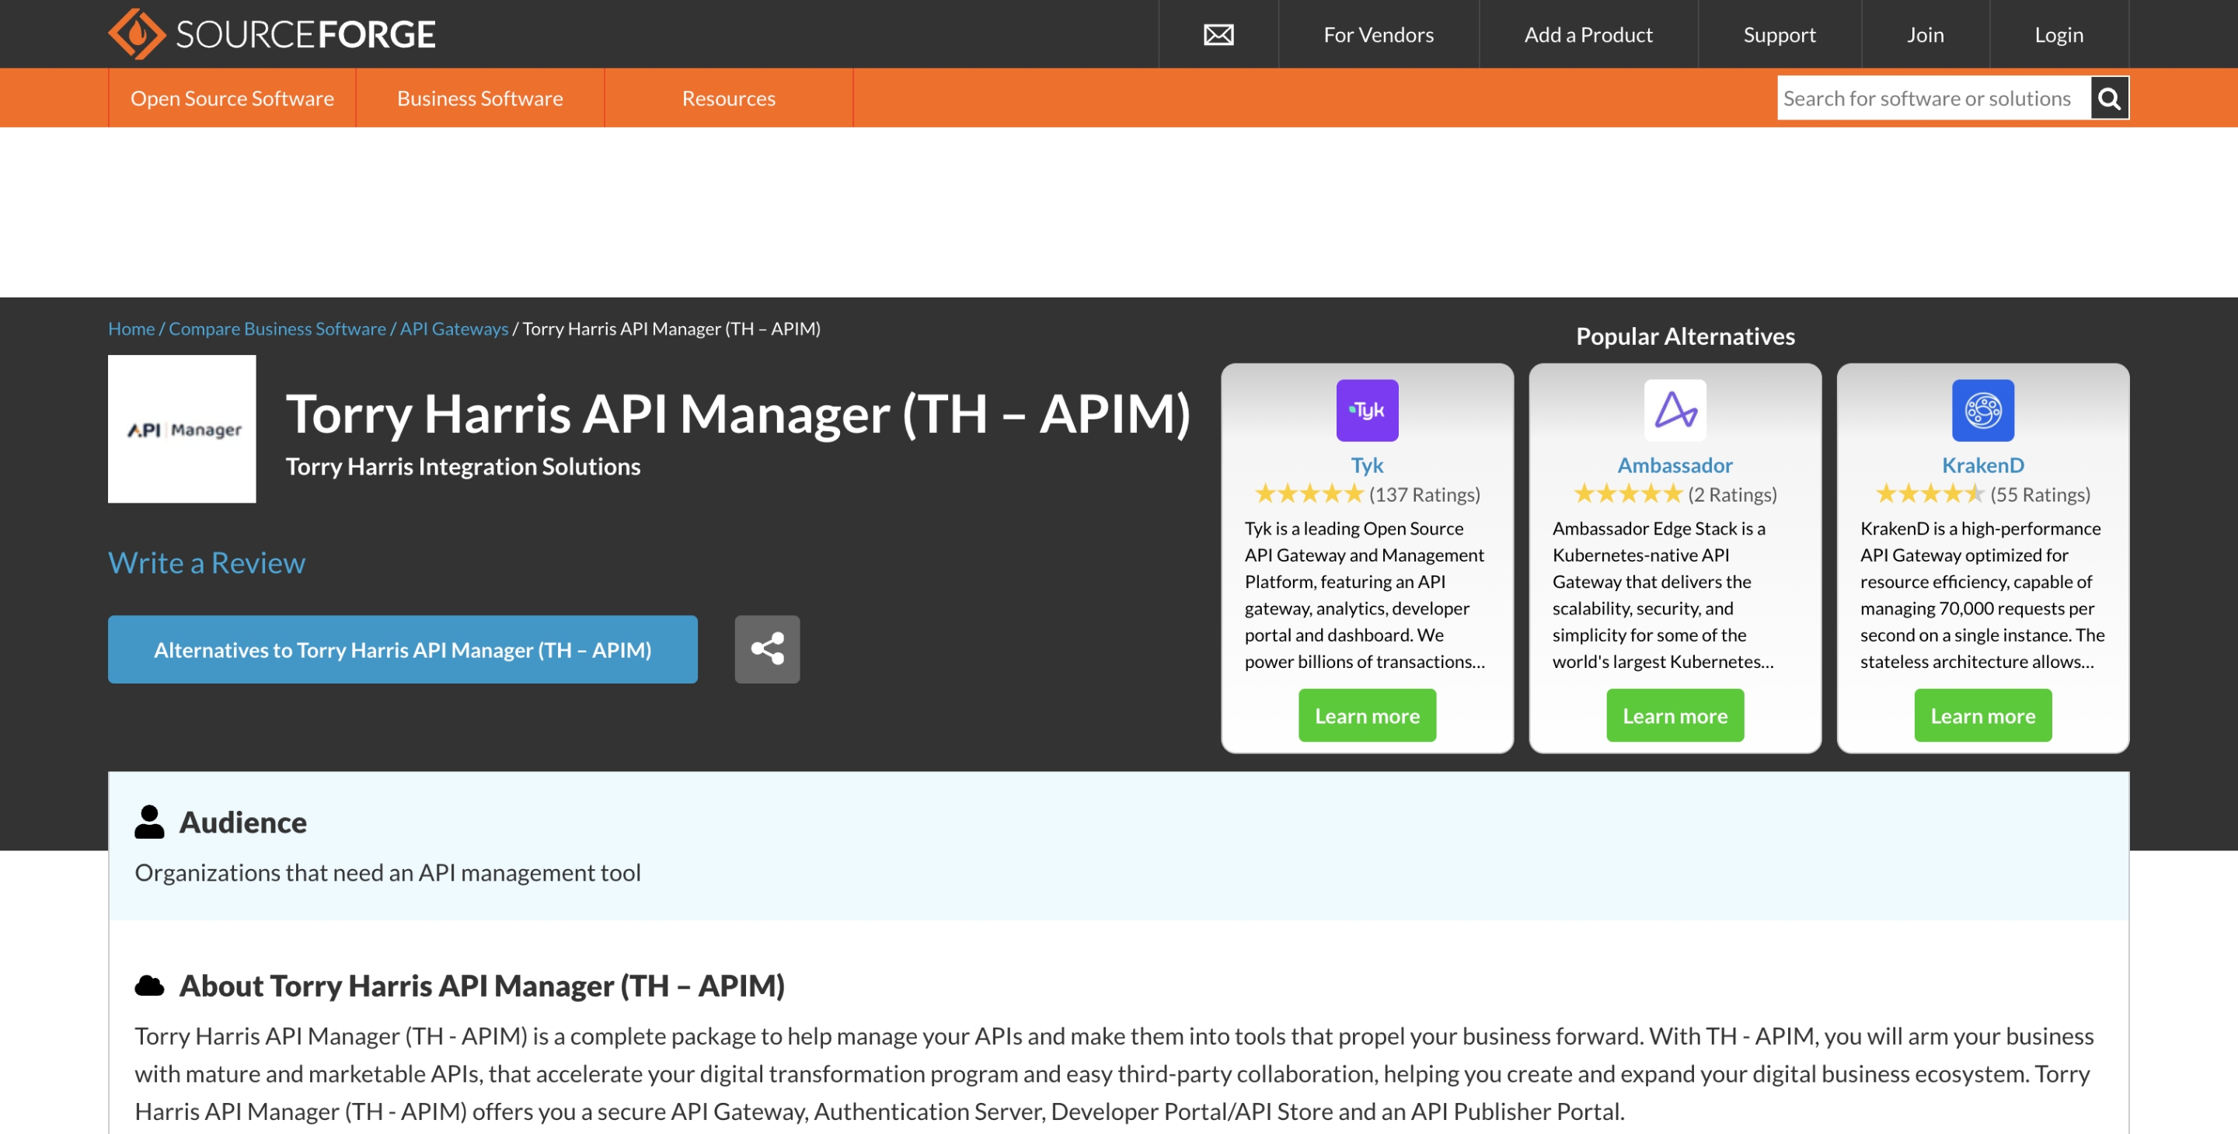Viewport: 2238px width, 1134px height.
Task: Click Learn more under Tyk
Action: (x=1367, y=715)
